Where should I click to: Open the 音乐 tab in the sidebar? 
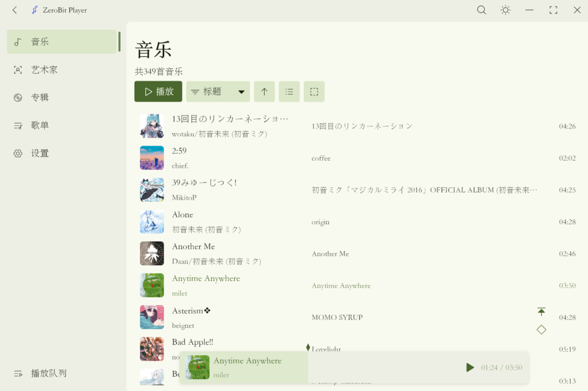(x=62, y=41)
